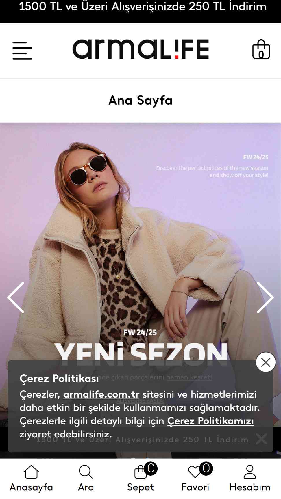281x499 pixels.
Task: Go to previous banner slide arrow
Action: 16,297
